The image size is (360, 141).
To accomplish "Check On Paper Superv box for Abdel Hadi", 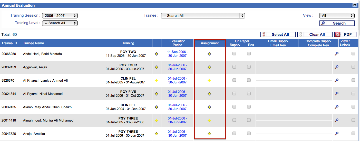I will pos(234,54).
